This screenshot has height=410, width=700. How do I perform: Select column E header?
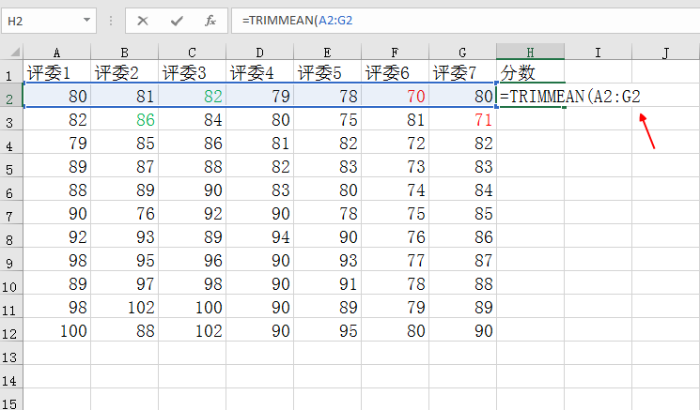(x=327, y=53)
